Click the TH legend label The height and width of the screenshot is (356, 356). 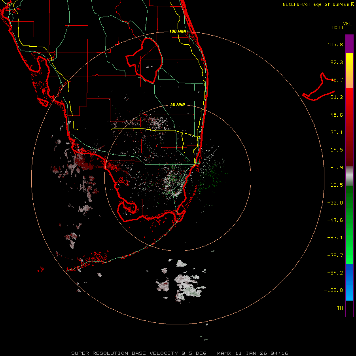pos(340,308)
